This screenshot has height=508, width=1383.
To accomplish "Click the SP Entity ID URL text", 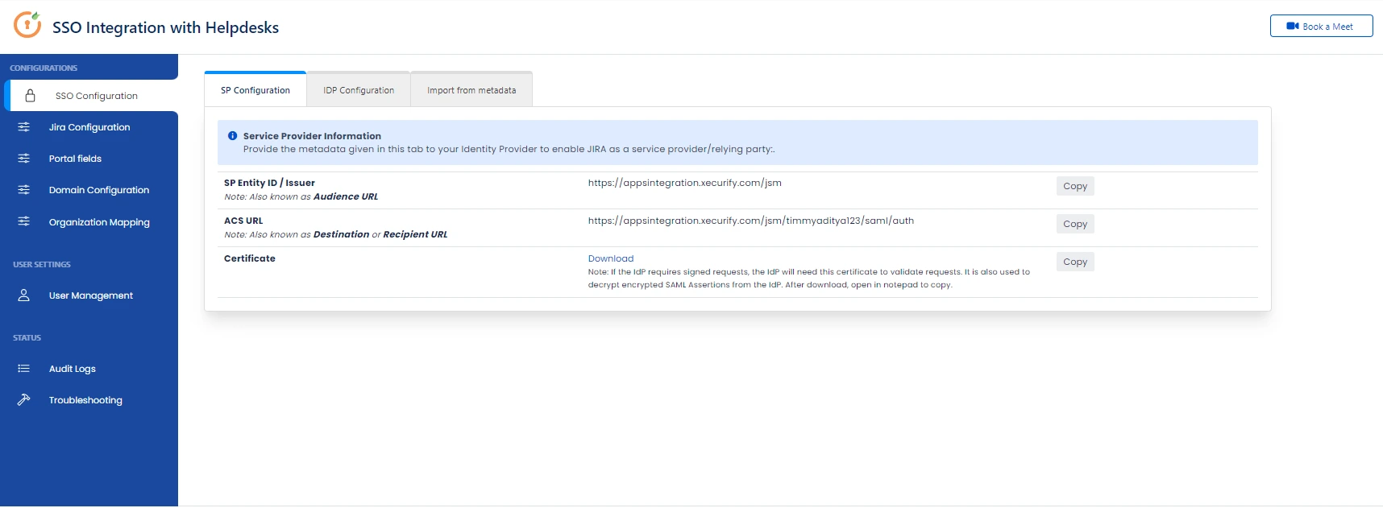I will (x=685, y=183).
